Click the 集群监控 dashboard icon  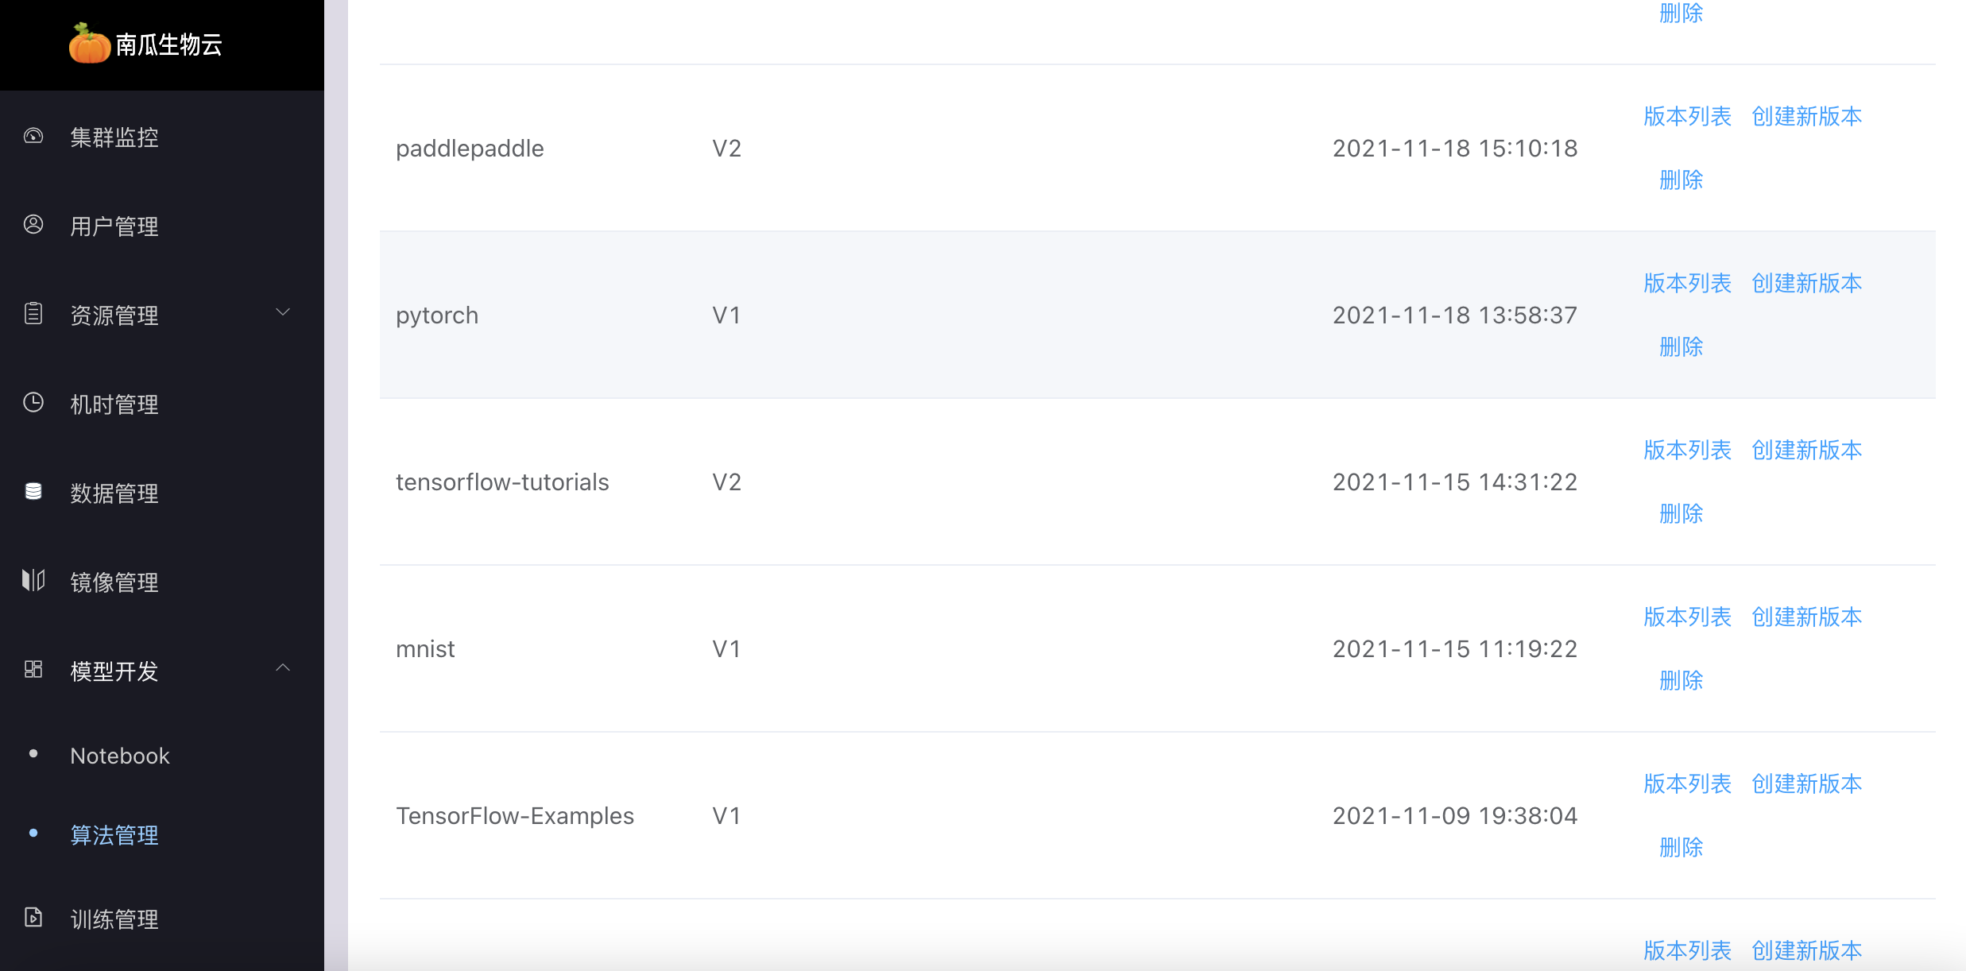tap(33, 136)
